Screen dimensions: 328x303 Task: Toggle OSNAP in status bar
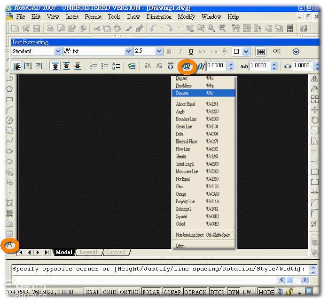172,292
